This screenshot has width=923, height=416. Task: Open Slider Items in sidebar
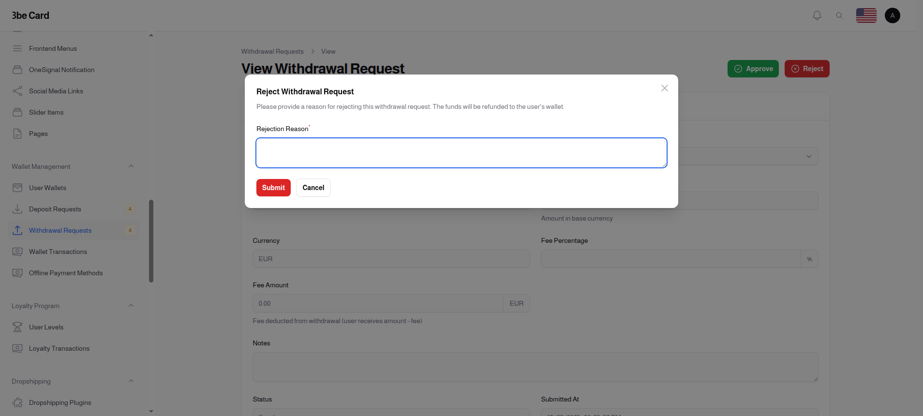click(74, 112)
